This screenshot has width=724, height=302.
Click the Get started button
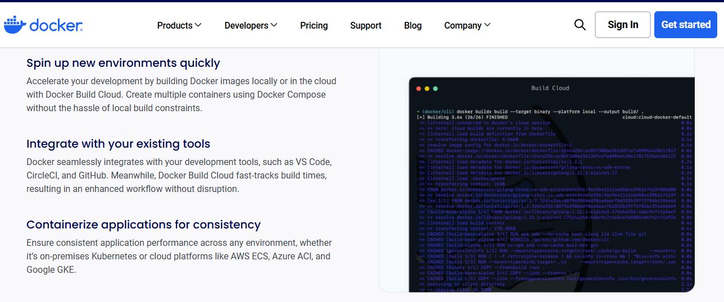click(x=686, y=25)
